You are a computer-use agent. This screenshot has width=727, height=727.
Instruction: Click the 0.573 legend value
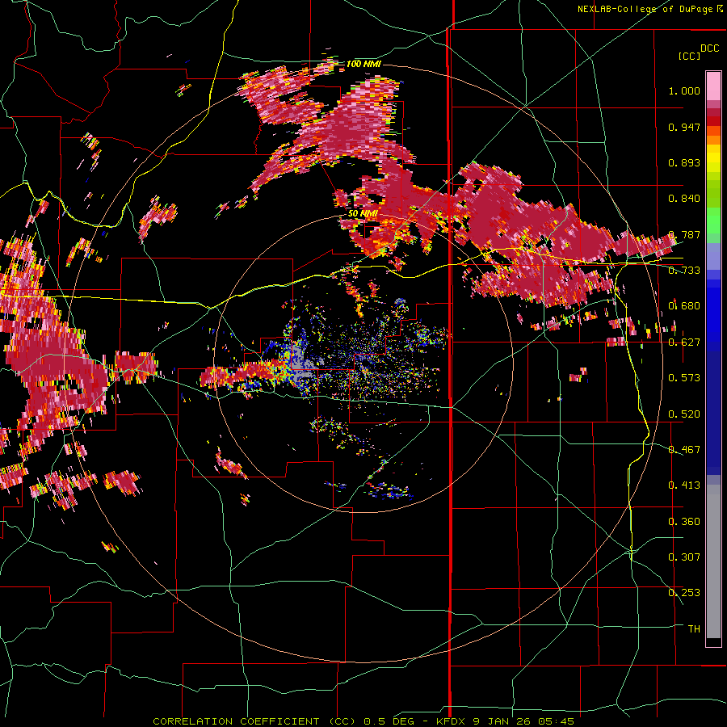point(684,378)
